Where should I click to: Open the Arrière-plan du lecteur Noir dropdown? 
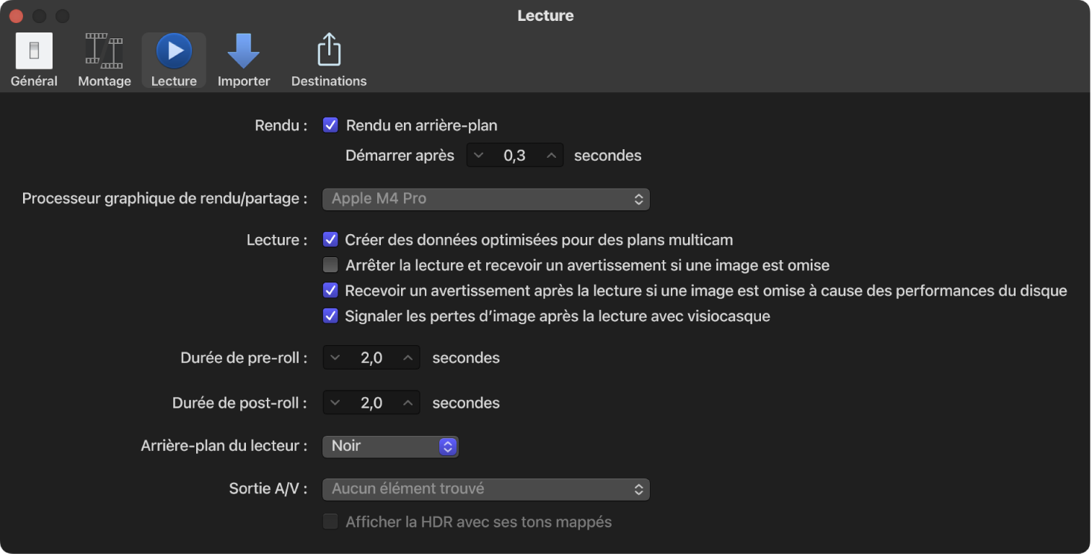389,446
